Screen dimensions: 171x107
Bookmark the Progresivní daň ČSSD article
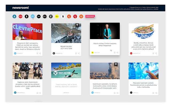[x=37, y=53]
